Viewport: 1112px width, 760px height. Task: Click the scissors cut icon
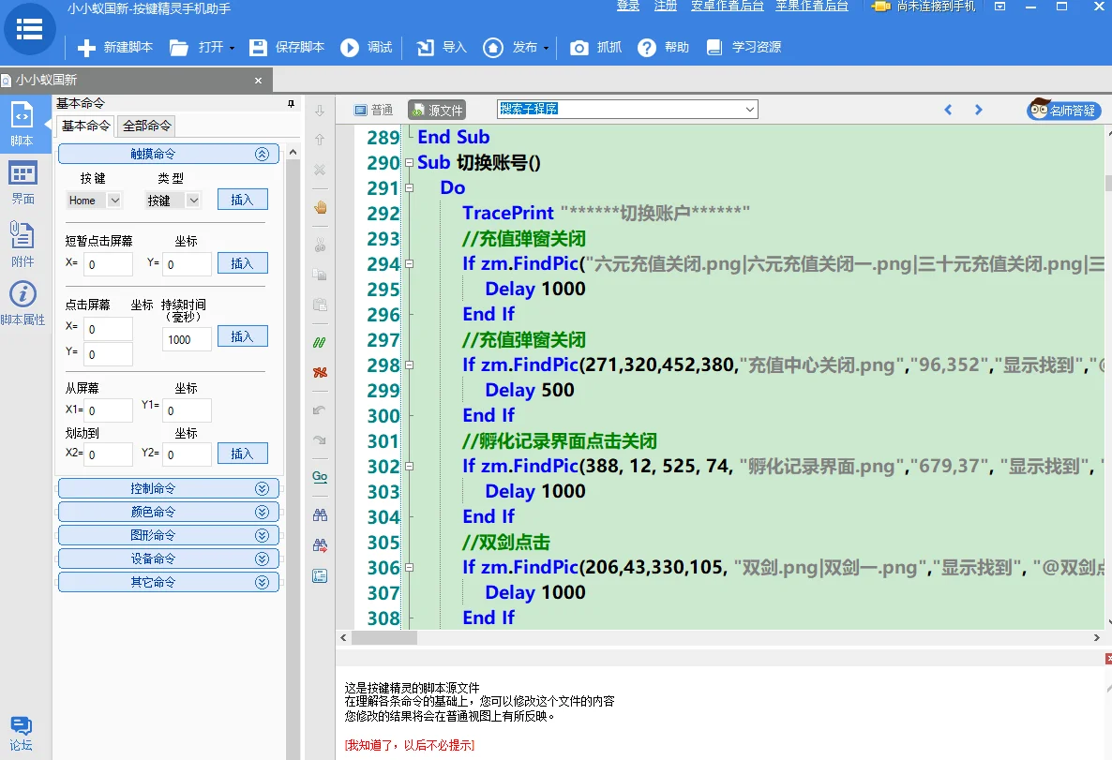(320, 246)
